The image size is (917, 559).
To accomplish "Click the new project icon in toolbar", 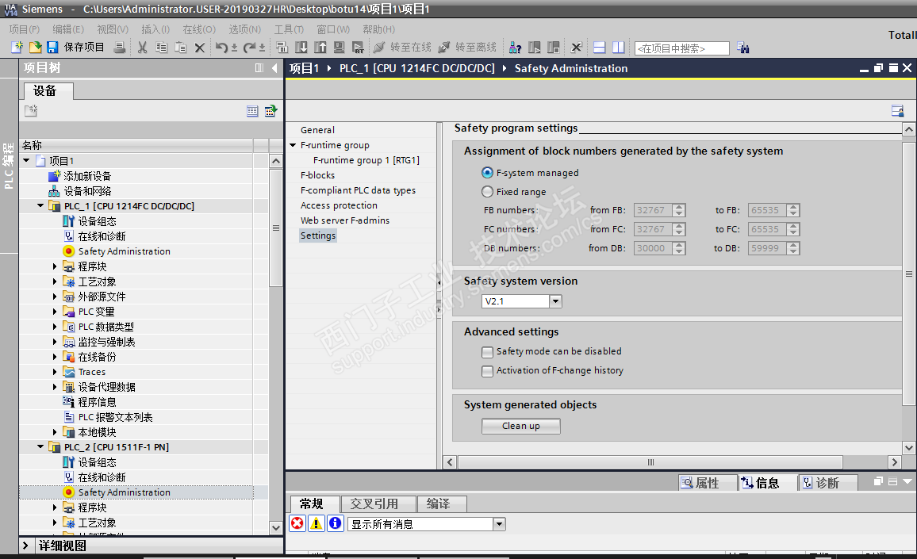I will coord(17,48).
